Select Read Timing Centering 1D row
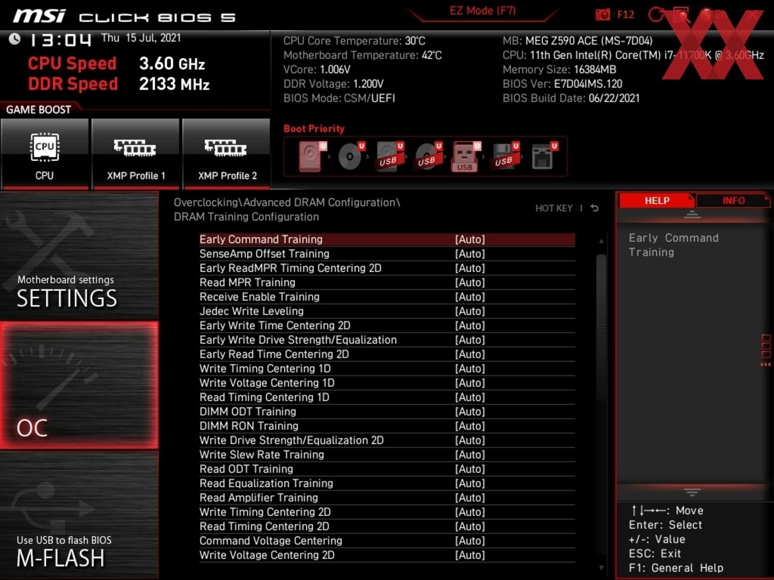The image size is (774, 580). click(387, 397)
